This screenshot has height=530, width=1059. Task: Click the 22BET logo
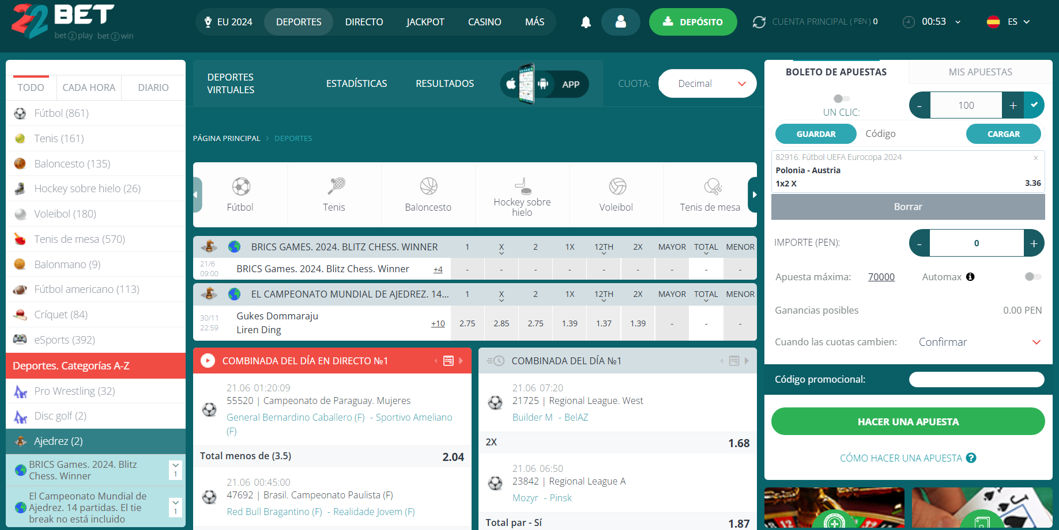(72, 22)
